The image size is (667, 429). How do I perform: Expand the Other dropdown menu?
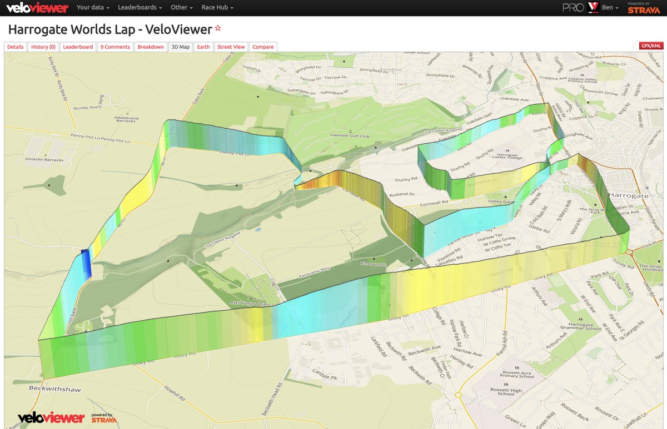182,8
